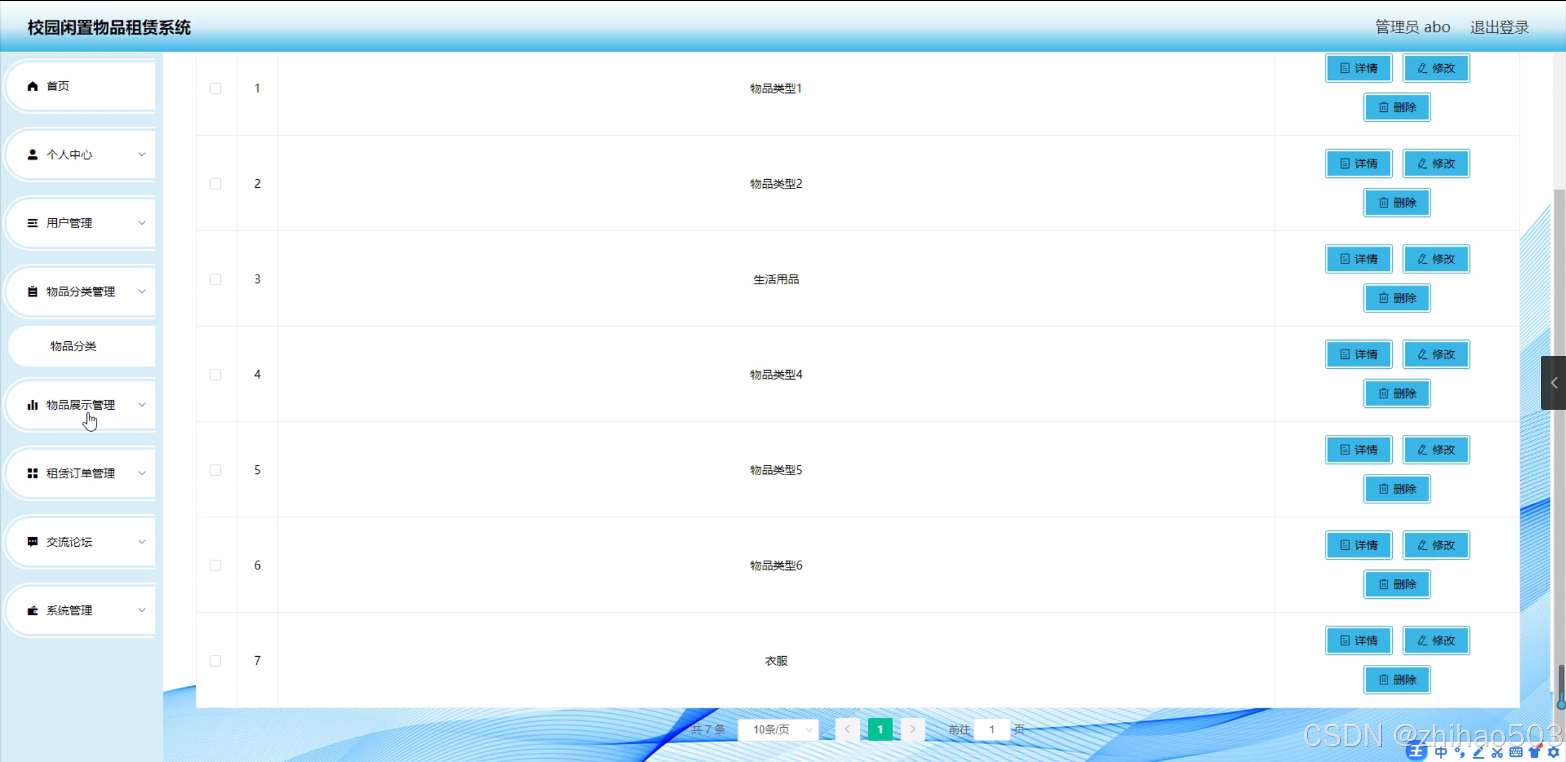Click the person icon for 个人中心

[x=32, y=155]
